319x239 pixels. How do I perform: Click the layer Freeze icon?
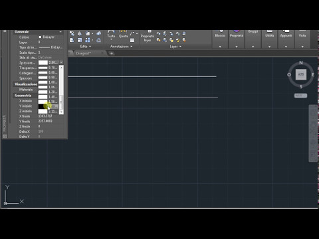pos(171,33)
